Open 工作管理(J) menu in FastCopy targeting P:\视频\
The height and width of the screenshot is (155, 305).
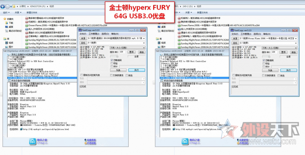[x=94, y=34]
